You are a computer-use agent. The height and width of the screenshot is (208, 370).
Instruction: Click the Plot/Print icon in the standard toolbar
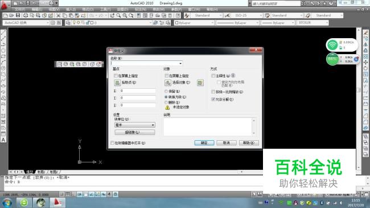point(26,15)
